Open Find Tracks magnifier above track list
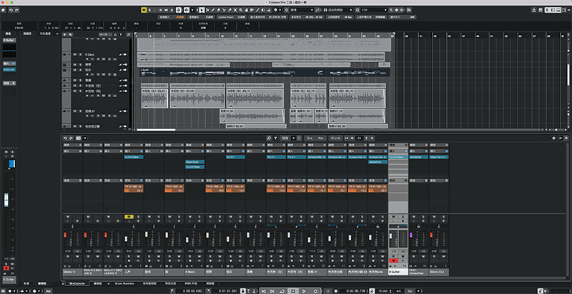Screen dimensions: 572x294 (x=129, y=34)
